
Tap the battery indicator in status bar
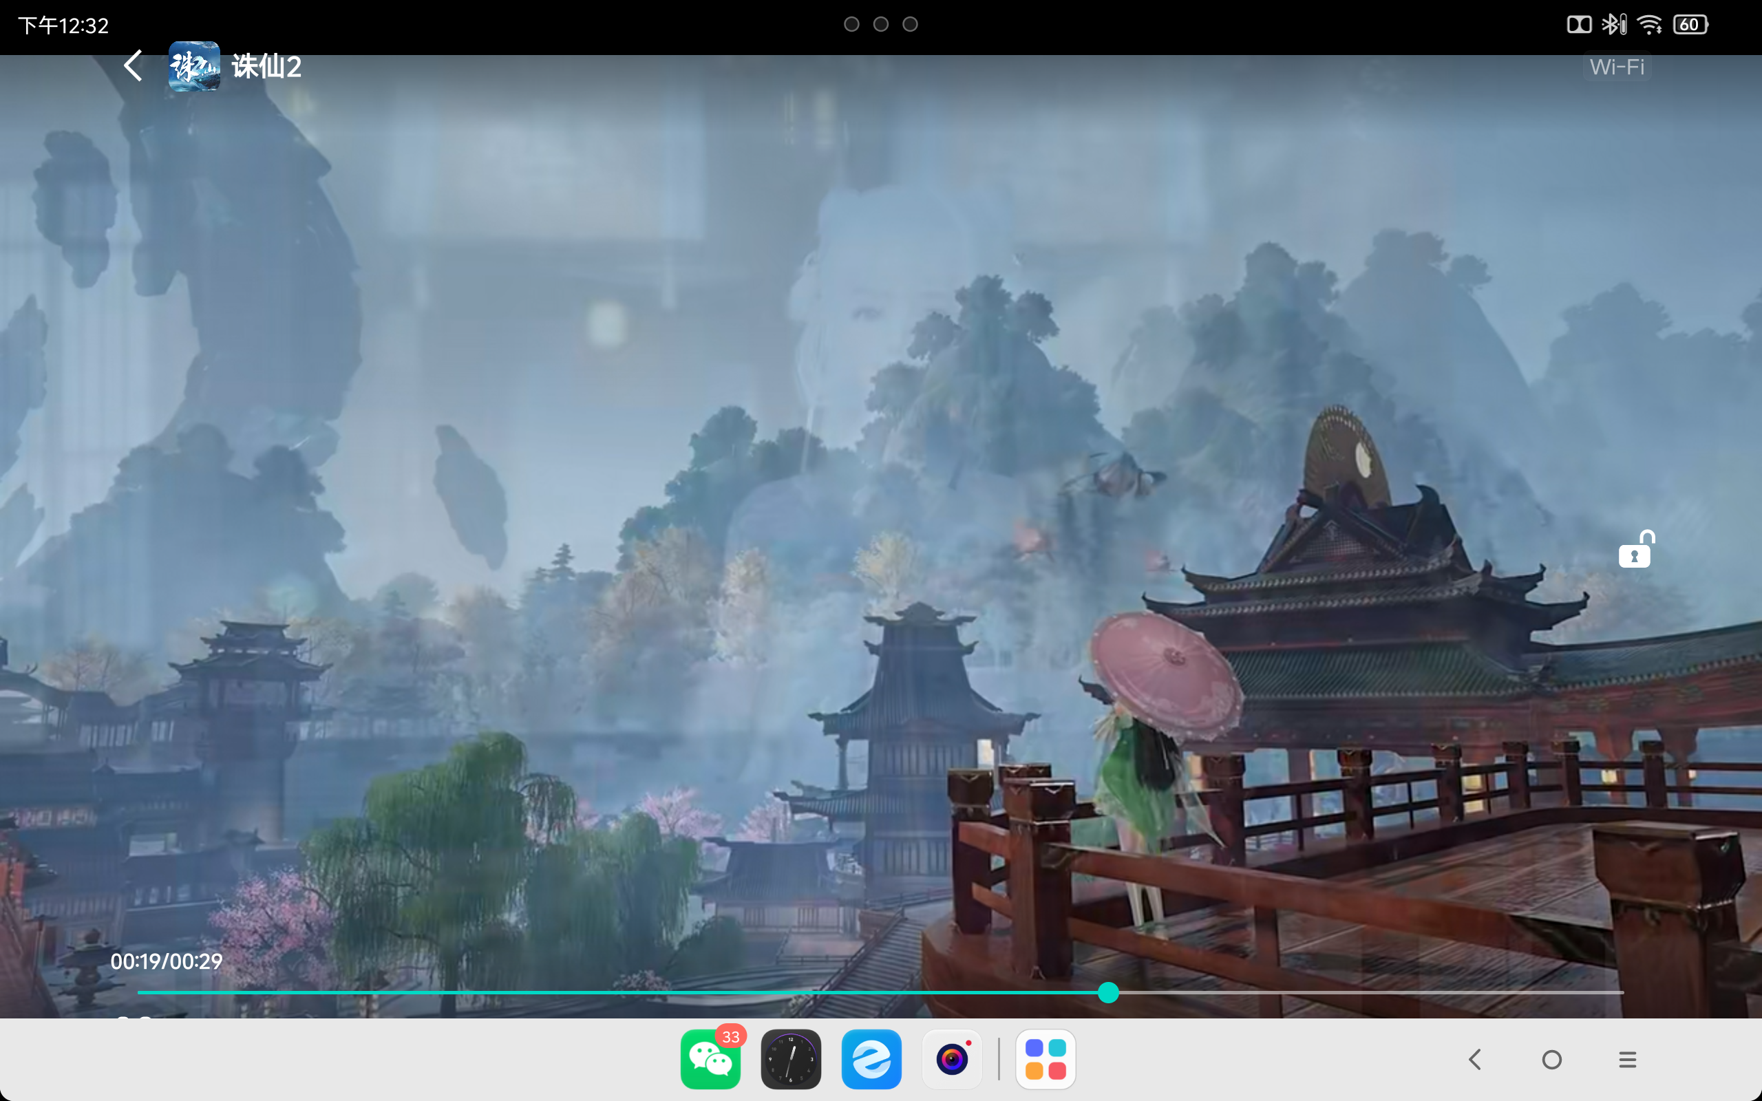(1690, 25)
